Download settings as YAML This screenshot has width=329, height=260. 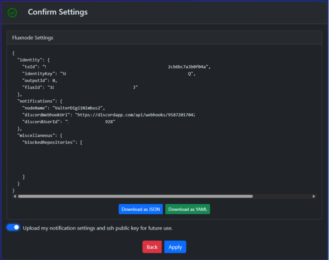[x=188, y=209]
